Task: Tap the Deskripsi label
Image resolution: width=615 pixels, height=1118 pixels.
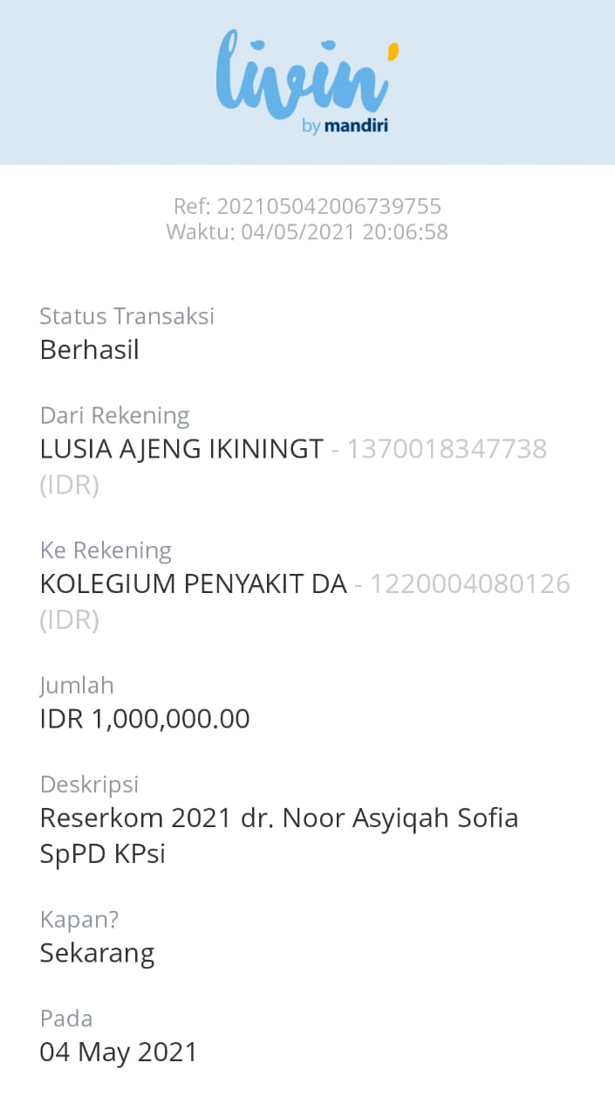Action: (x=90, y=784)
